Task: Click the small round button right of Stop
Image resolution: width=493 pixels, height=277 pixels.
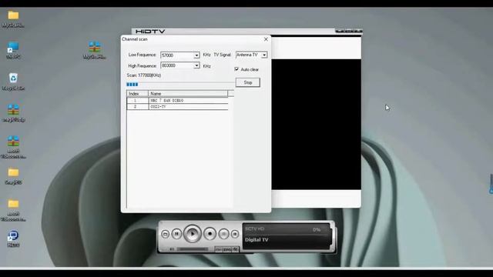Action: pyautogui.click(x=235, y=234)
